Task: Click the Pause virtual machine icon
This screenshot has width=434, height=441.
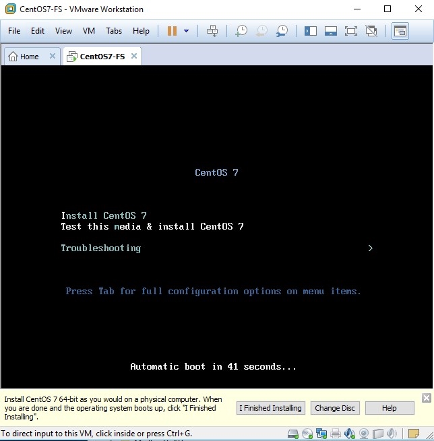Action: tap(172, 31)
